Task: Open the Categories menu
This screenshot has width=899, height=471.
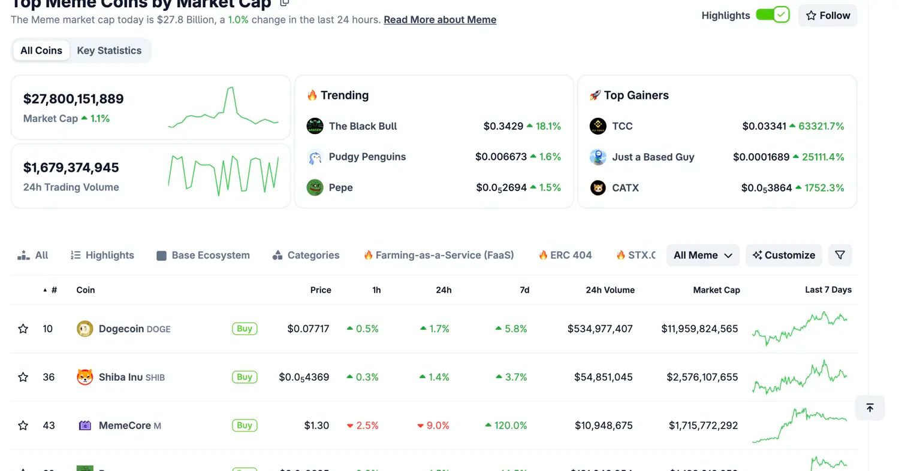Action: (306, 255)
